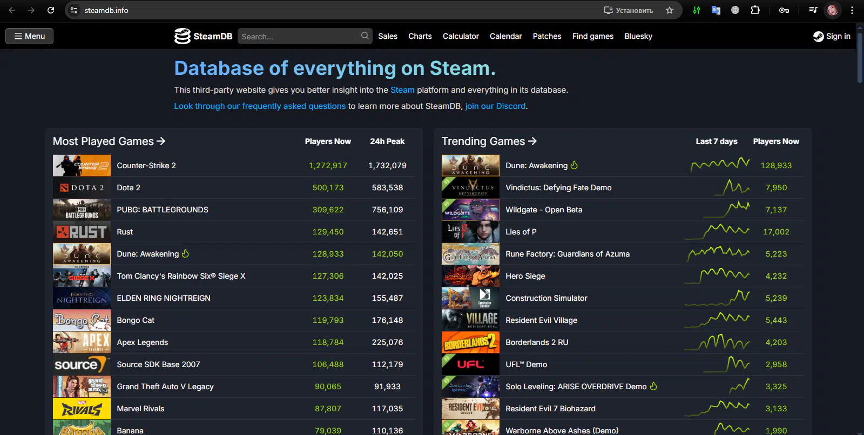
Task: Open the browser three-dot menu
Action: [x=852, y=10]
